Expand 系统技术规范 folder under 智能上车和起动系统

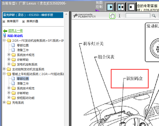(x=9, y=88)
